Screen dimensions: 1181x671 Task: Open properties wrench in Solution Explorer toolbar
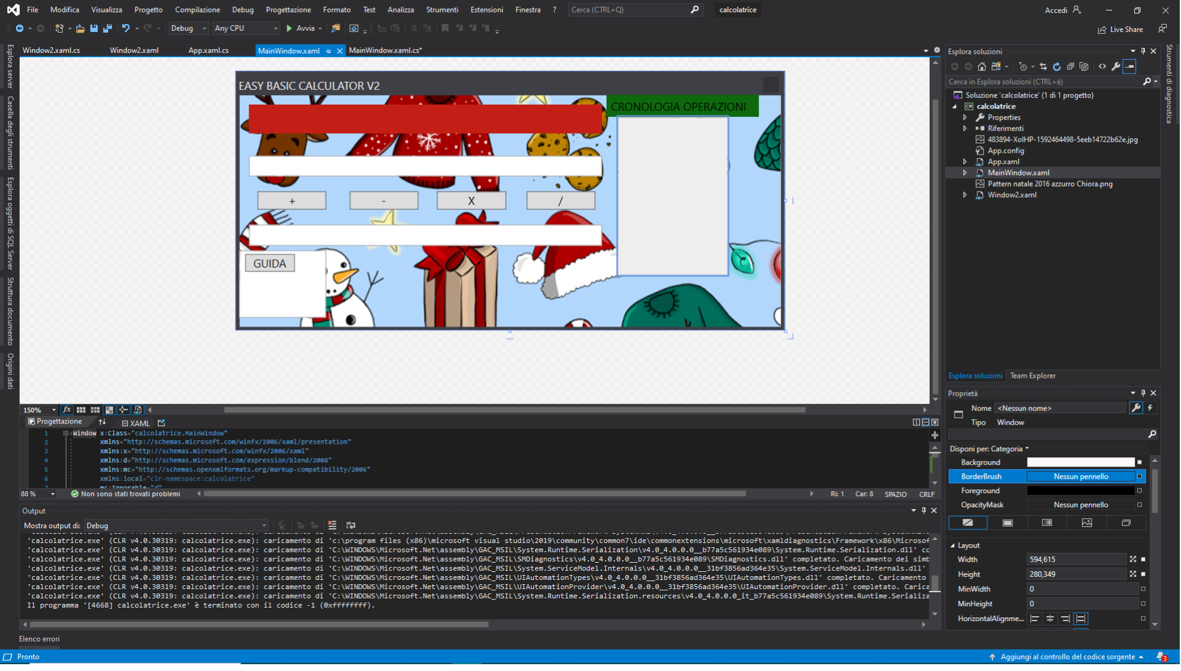(x=1116, y=67)
